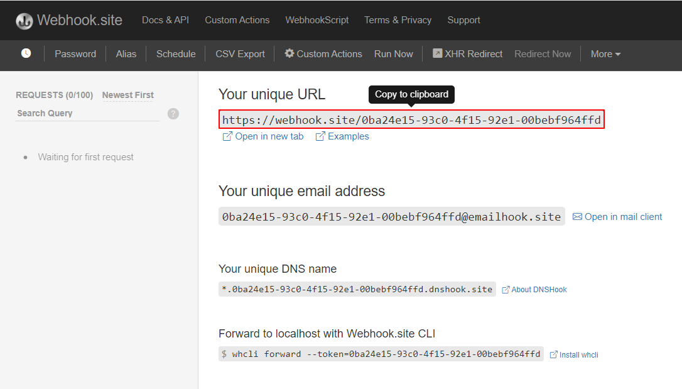The width and height of the screenshot is (682, 389).
Task: Click the Custom Actions gear icon
Action: click(290, 53)
